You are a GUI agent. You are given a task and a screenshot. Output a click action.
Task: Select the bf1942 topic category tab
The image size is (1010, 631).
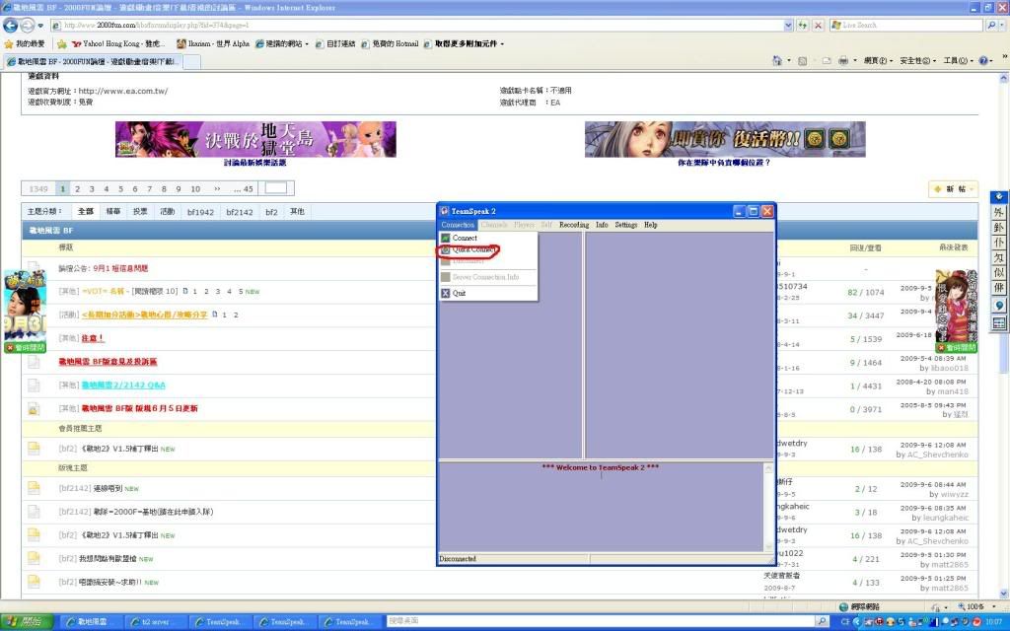click(x=199, y=212)
